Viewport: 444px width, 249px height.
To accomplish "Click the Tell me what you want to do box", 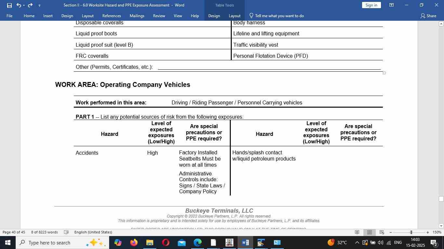I will pos(277,16).
